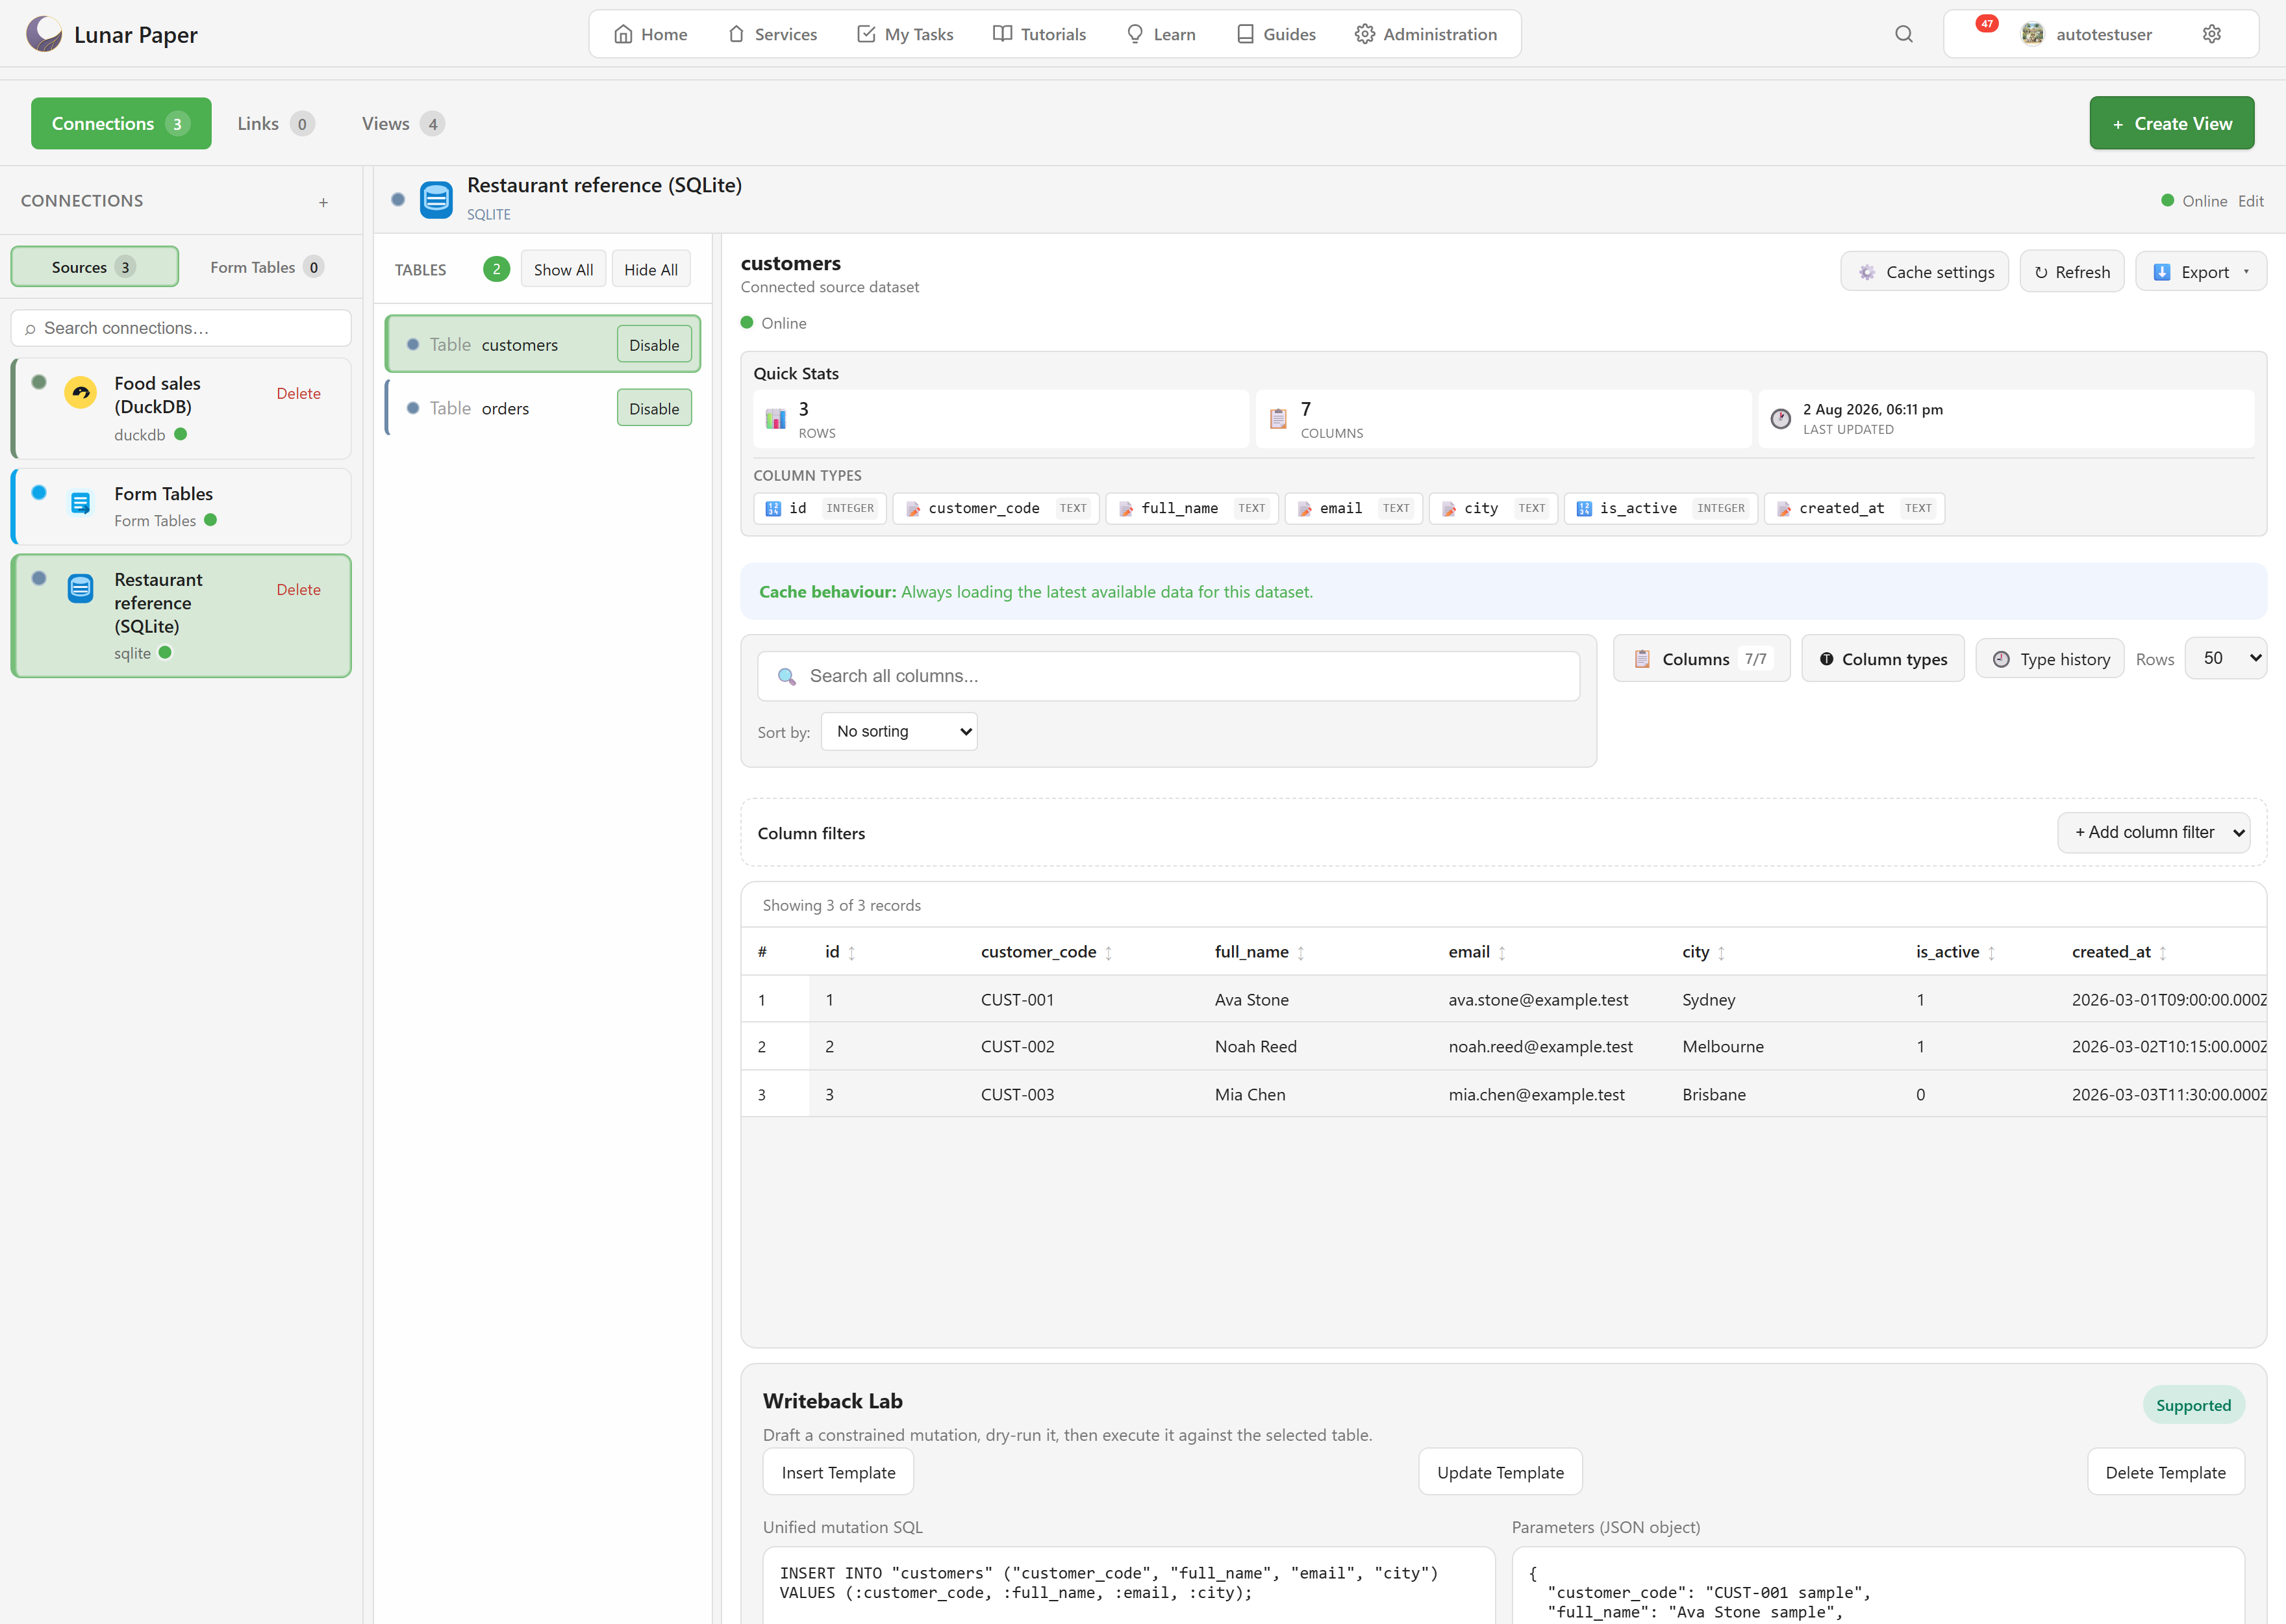Click the Search connections field

[x=181, y=328]
